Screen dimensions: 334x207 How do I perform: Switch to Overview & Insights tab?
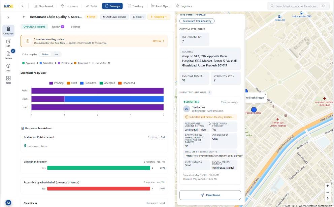pyautogui.click(x=34, y=27)
